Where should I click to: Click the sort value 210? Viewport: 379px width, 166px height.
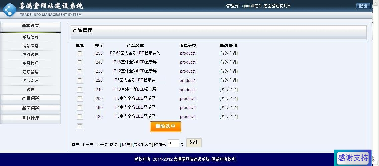coord(99,90)
